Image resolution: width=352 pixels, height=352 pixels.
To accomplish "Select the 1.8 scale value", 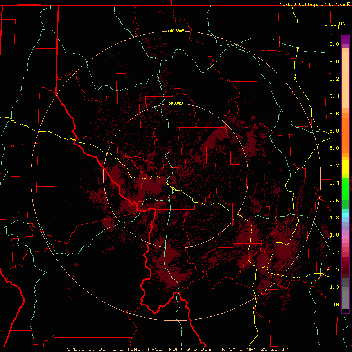I will point(334,218).
